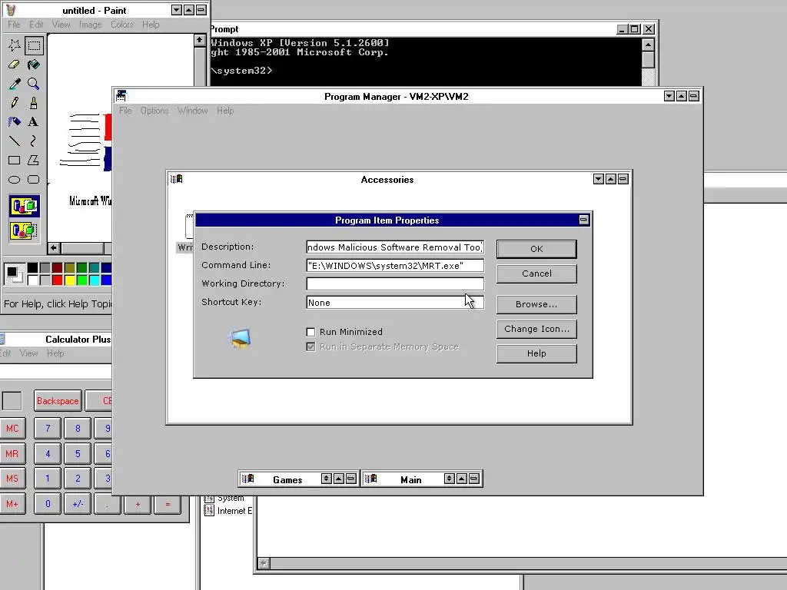Select the Magnifier tool in Paint
Viewport: 787px width, 590px height.
click(x=34, y=84)
